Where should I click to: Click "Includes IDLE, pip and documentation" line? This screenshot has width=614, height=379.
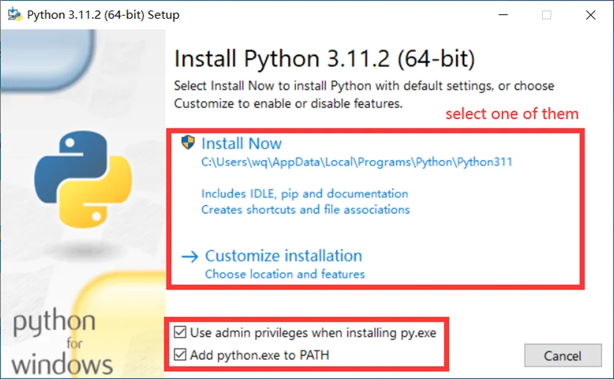(x=305, y=194)
